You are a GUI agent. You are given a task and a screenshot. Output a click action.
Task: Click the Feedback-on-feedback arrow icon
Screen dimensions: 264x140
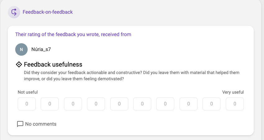pyautogui.click(x=14, y=12)
